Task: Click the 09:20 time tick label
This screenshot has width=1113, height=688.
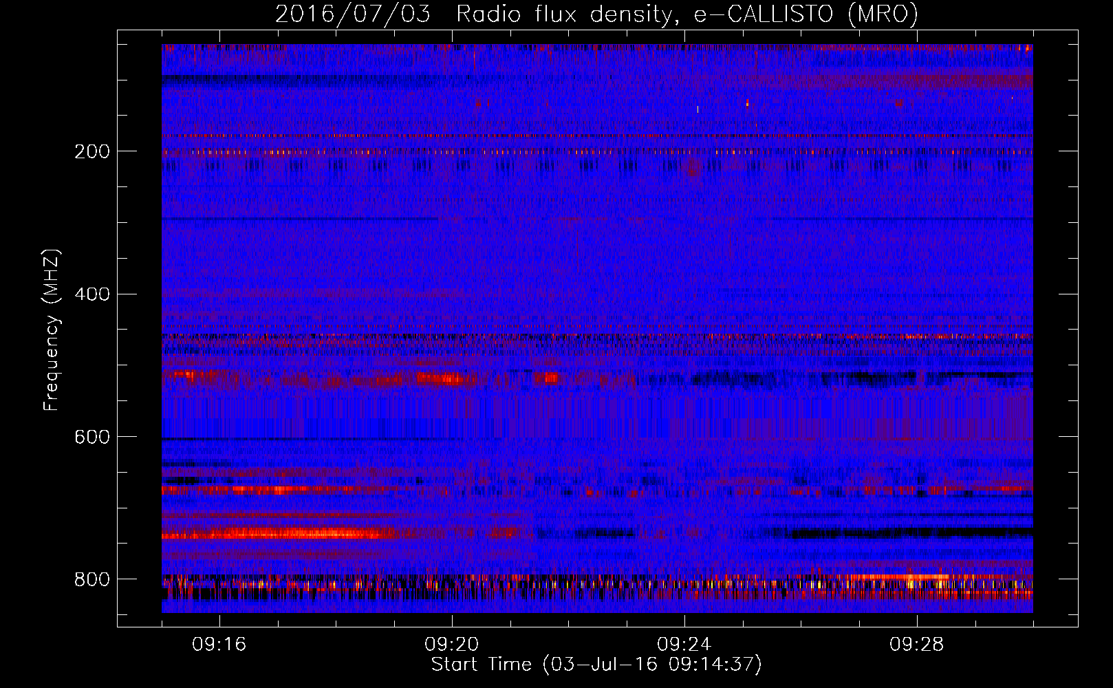Action: tap(452, 645)
